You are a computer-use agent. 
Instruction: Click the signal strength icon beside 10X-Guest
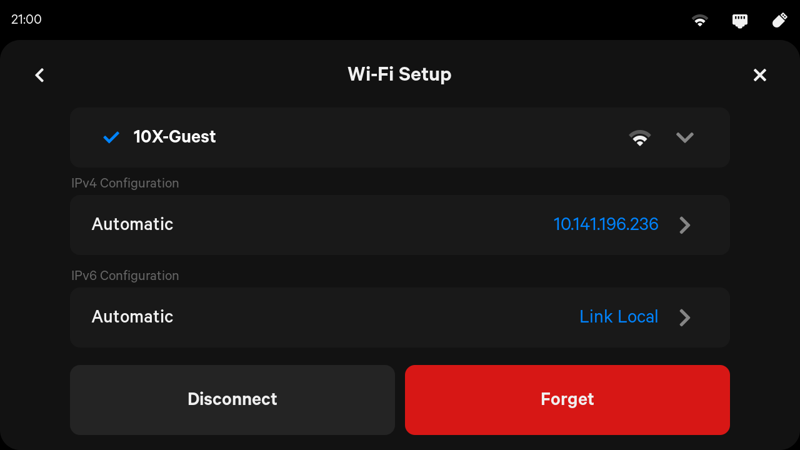point(640,137)
